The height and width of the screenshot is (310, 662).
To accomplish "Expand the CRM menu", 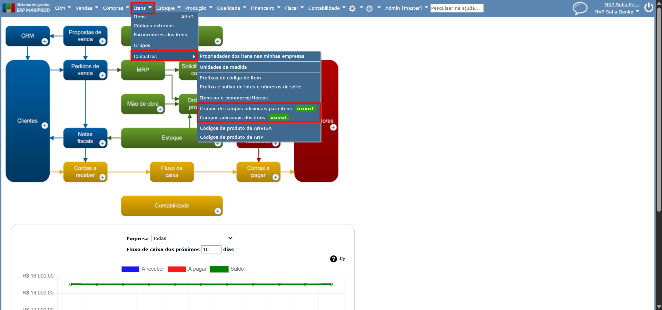I will pyautogui.click(x=63, y=8).
